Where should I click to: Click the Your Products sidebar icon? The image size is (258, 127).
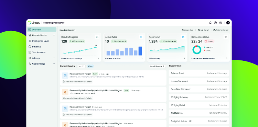click(x=30, y=52)
